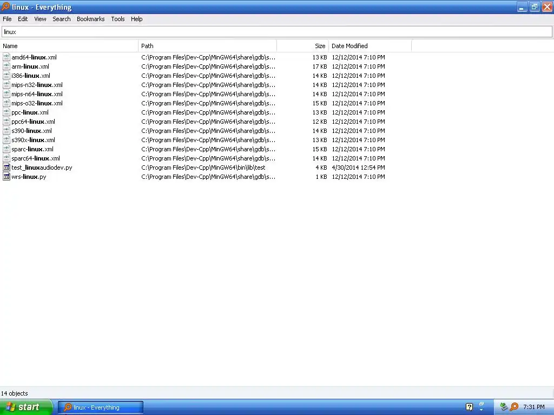Click the Windows start button

pyautogui.click(x=26, y=407)
